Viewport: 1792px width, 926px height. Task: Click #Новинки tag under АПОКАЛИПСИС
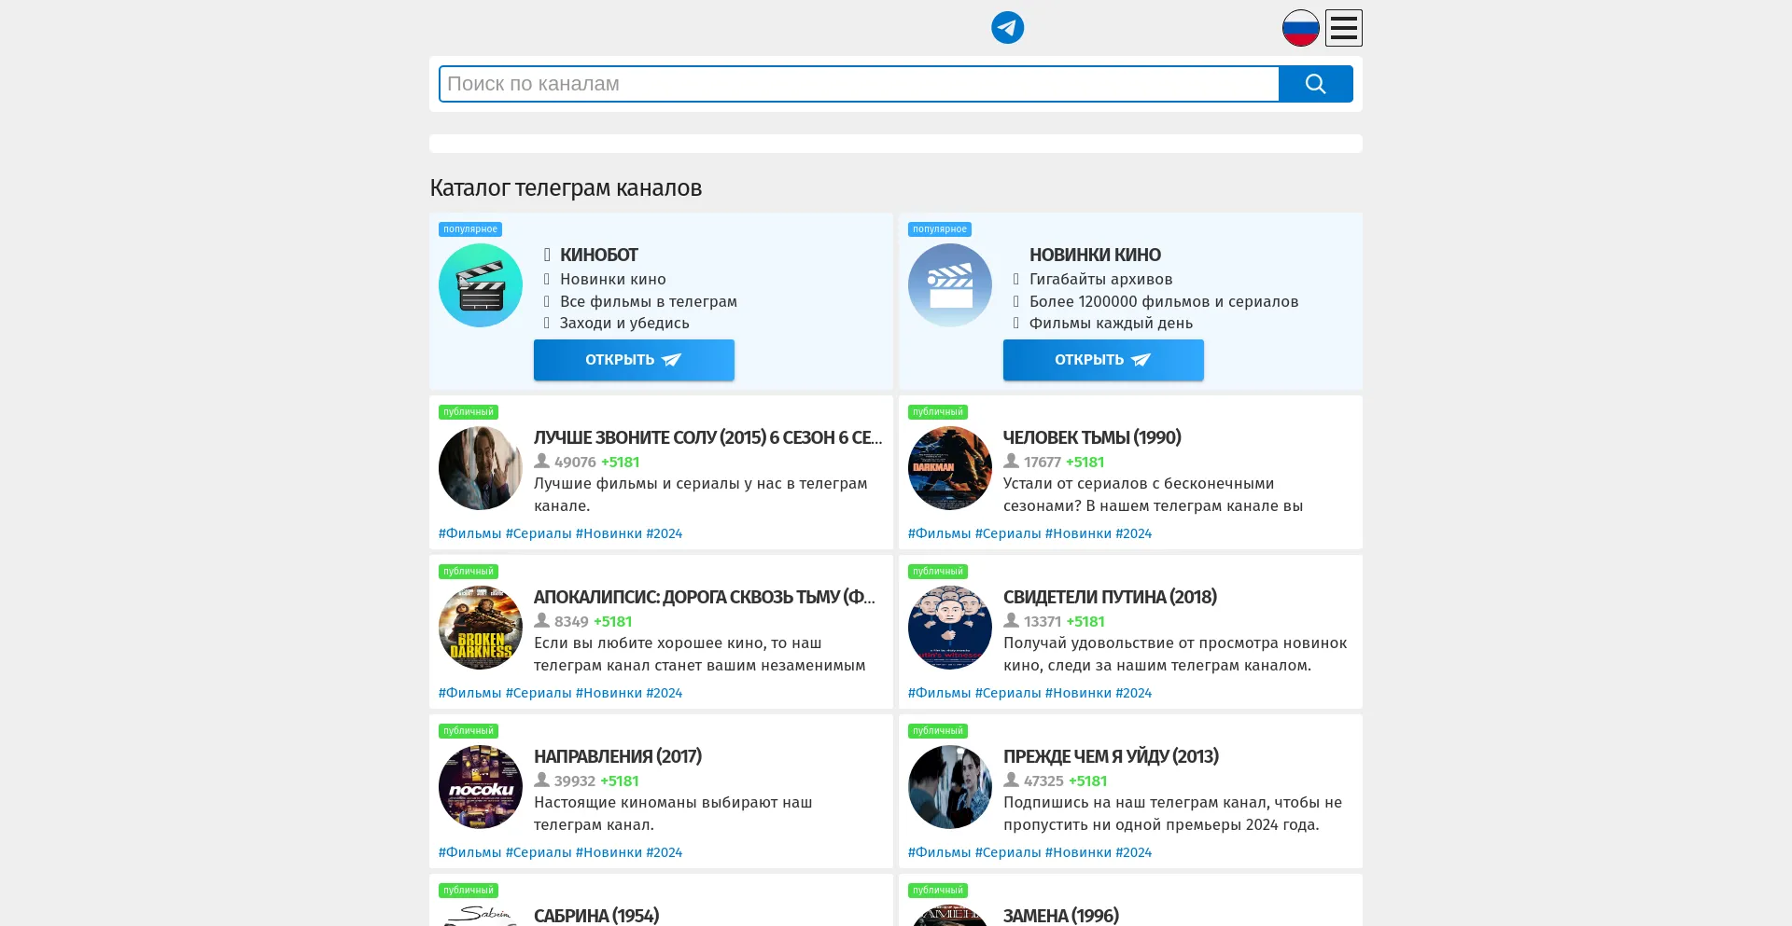(609, 693)
